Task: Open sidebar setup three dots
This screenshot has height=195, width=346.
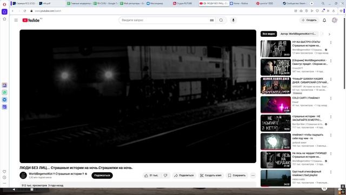Action: click(4, 183)
